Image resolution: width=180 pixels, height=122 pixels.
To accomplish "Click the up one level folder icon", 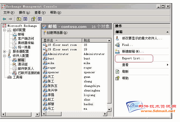I will click(x=19, y=19).
